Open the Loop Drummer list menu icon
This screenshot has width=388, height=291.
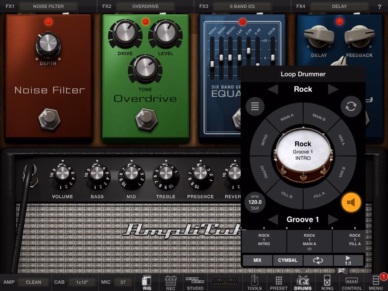(x=255, y=106)
